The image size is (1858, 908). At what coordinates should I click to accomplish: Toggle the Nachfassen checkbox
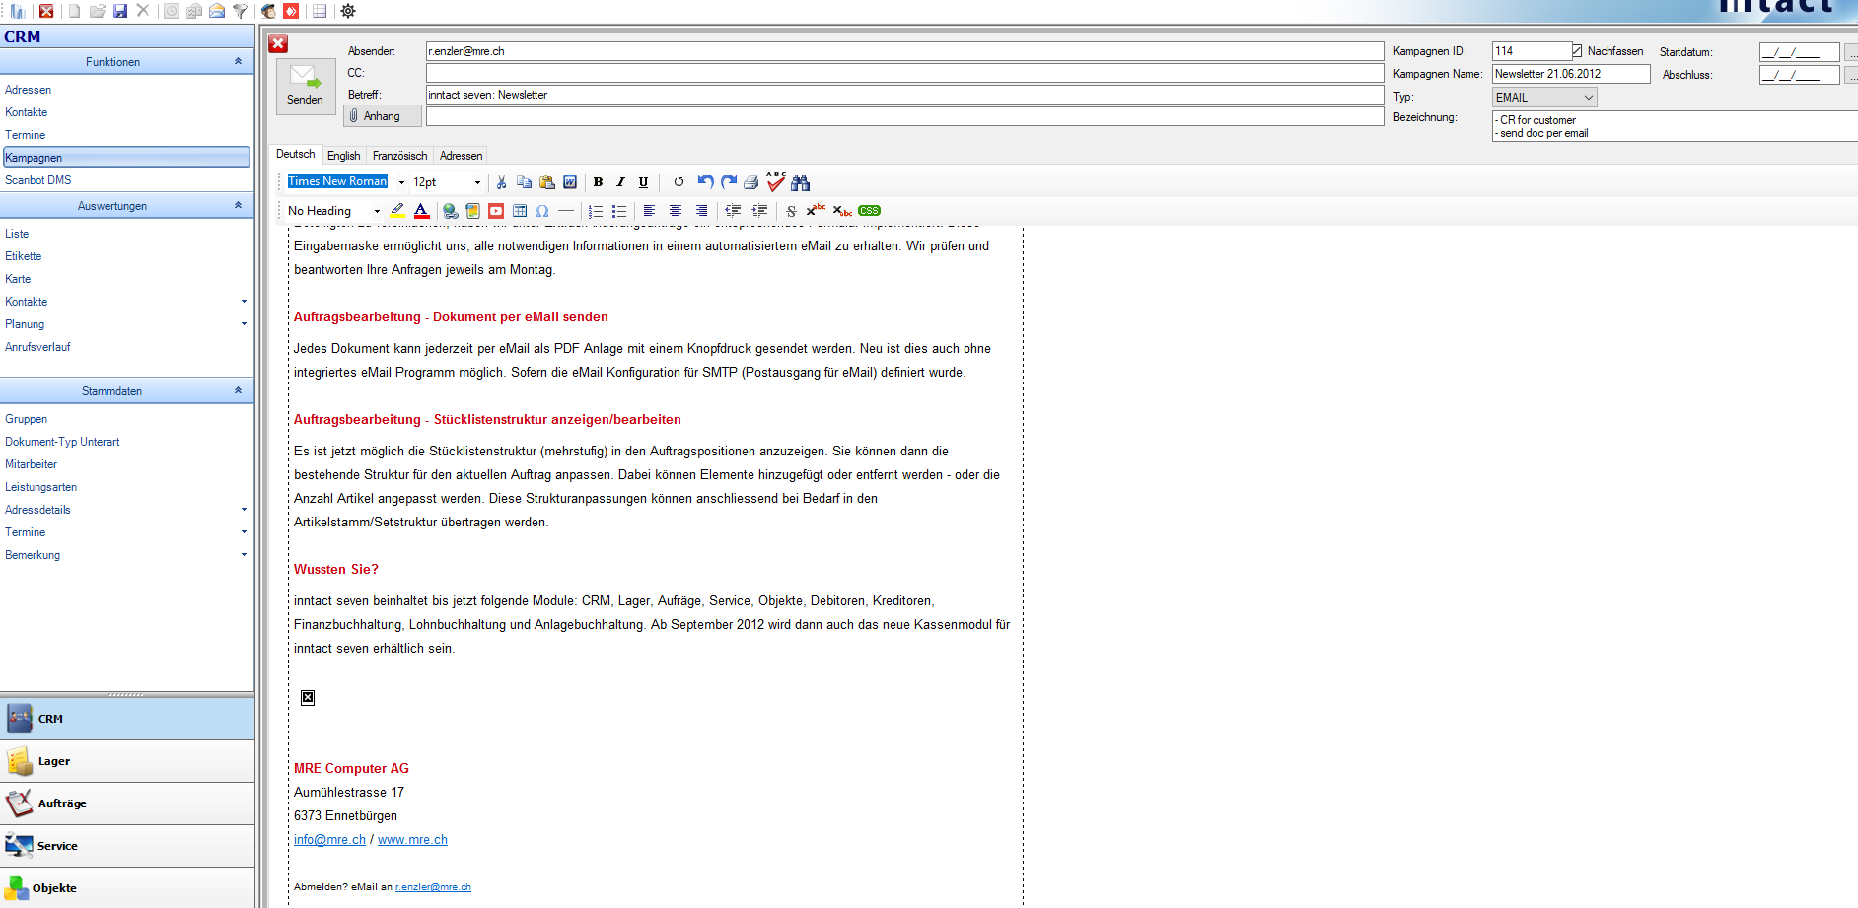1576,51
